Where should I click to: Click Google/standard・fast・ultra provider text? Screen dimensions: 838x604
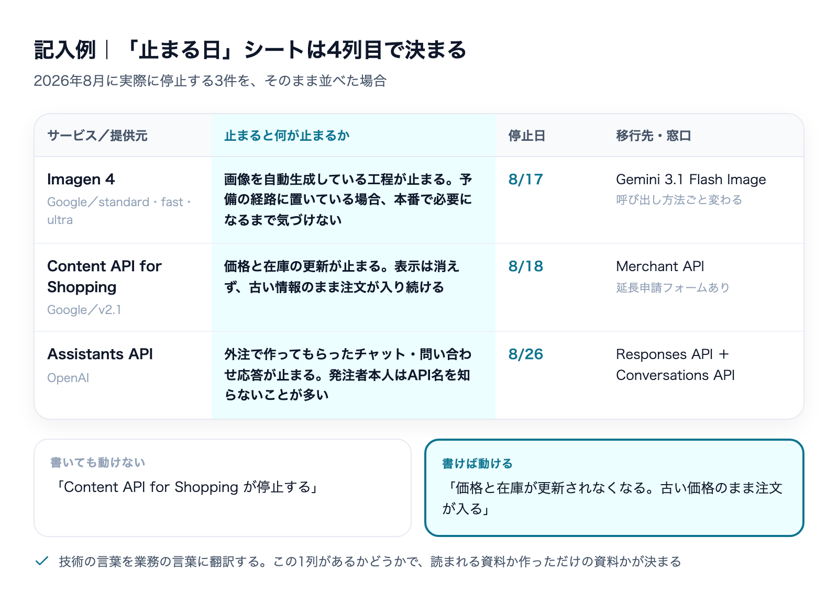119,210
